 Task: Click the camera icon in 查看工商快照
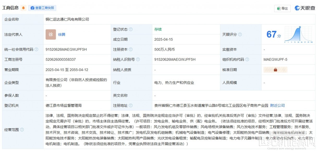(32, 8)
